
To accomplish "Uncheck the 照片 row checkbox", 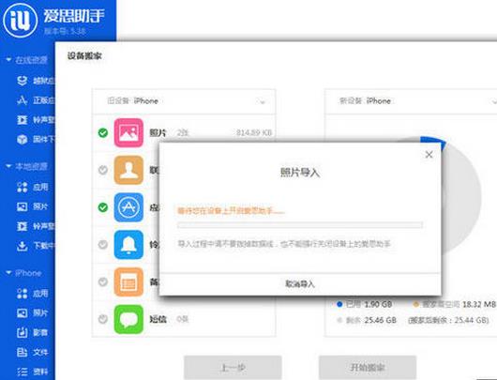I will pos(103,132).
